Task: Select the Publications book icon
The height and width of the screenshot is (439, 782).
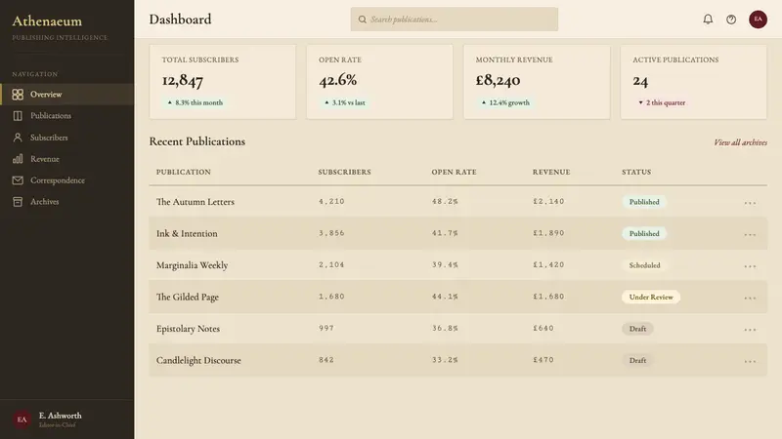Action: [18, 115]
